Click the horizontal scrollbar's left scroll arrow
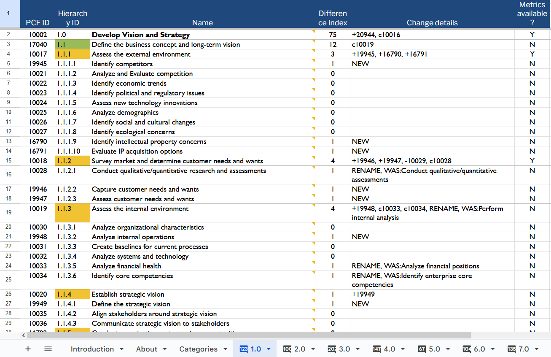Viewport: 551px width, 357px height. (x=24, y=335)
